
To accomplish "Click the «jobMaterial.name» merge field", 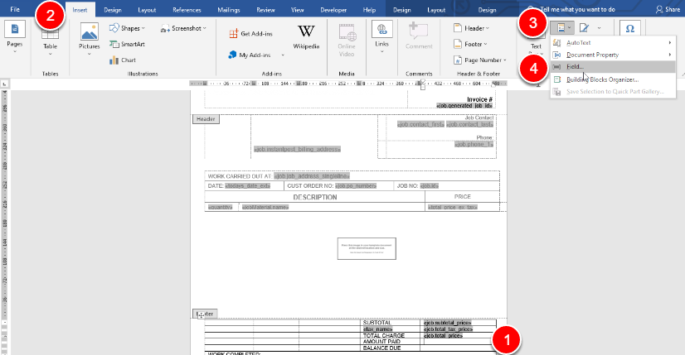I will [x=265, y=207].
